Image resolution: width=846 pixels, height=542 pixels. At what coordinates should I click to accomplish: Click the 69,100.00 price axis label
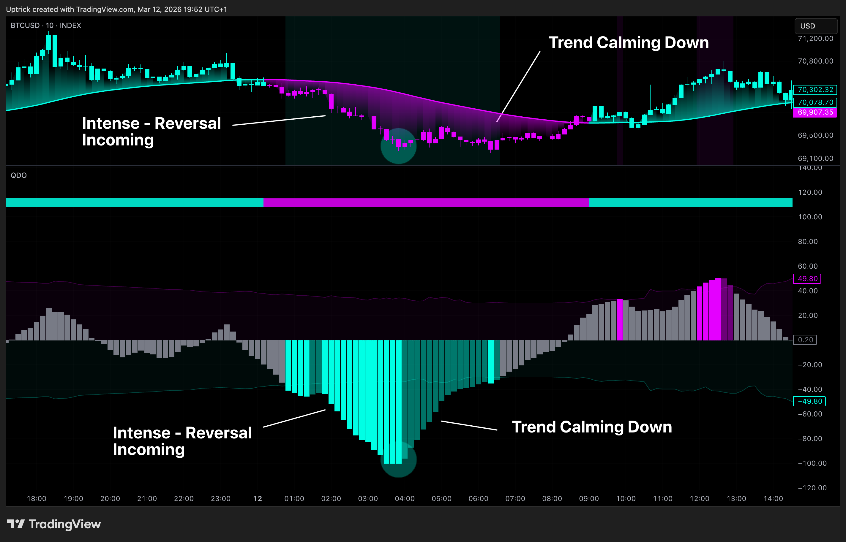coord(815,159)
